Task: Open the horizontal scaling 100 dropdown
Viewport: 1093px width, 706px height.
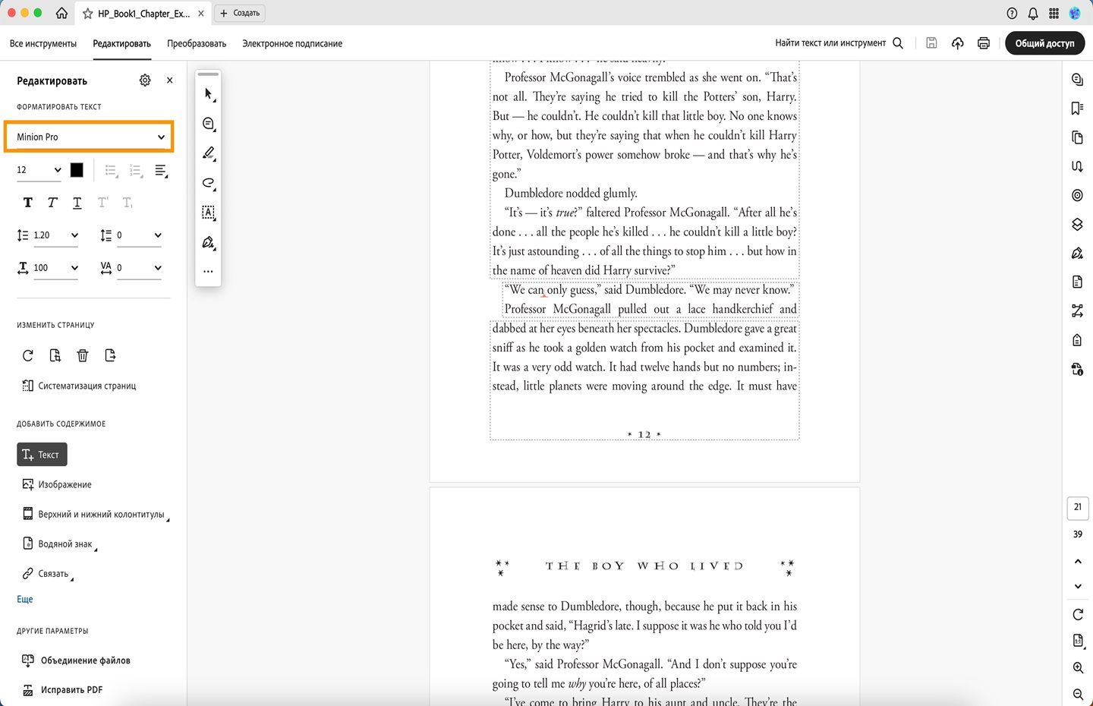Action: pos(56,268)
